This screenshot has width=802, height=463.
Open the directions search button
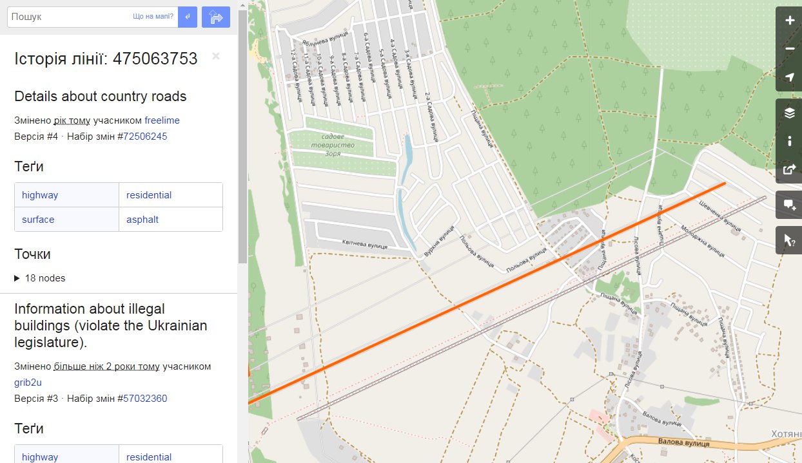click(x=216, y=17)
